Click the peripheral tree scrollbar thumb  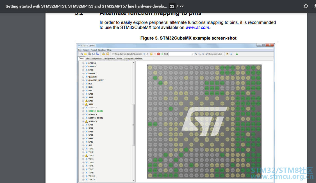point(133,125)
